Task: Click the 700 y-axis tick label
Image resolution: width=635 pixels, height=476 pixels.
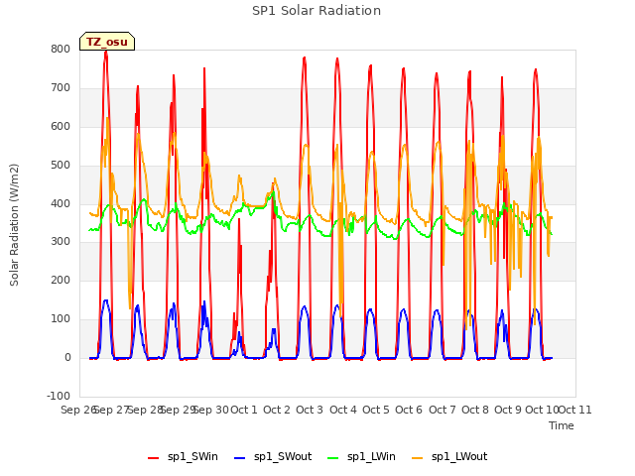Action: point(61,88)
